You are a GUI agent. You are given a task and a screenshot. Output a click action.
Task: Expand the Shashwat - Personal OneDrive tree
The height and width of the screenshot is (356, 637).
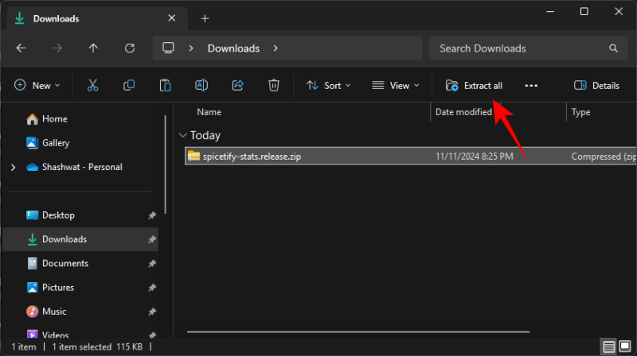tap(12, 168)
